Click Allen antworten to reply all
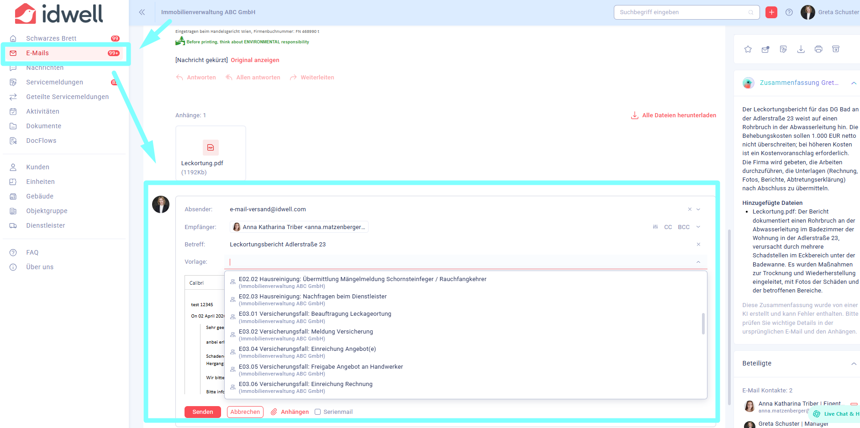 253,78
